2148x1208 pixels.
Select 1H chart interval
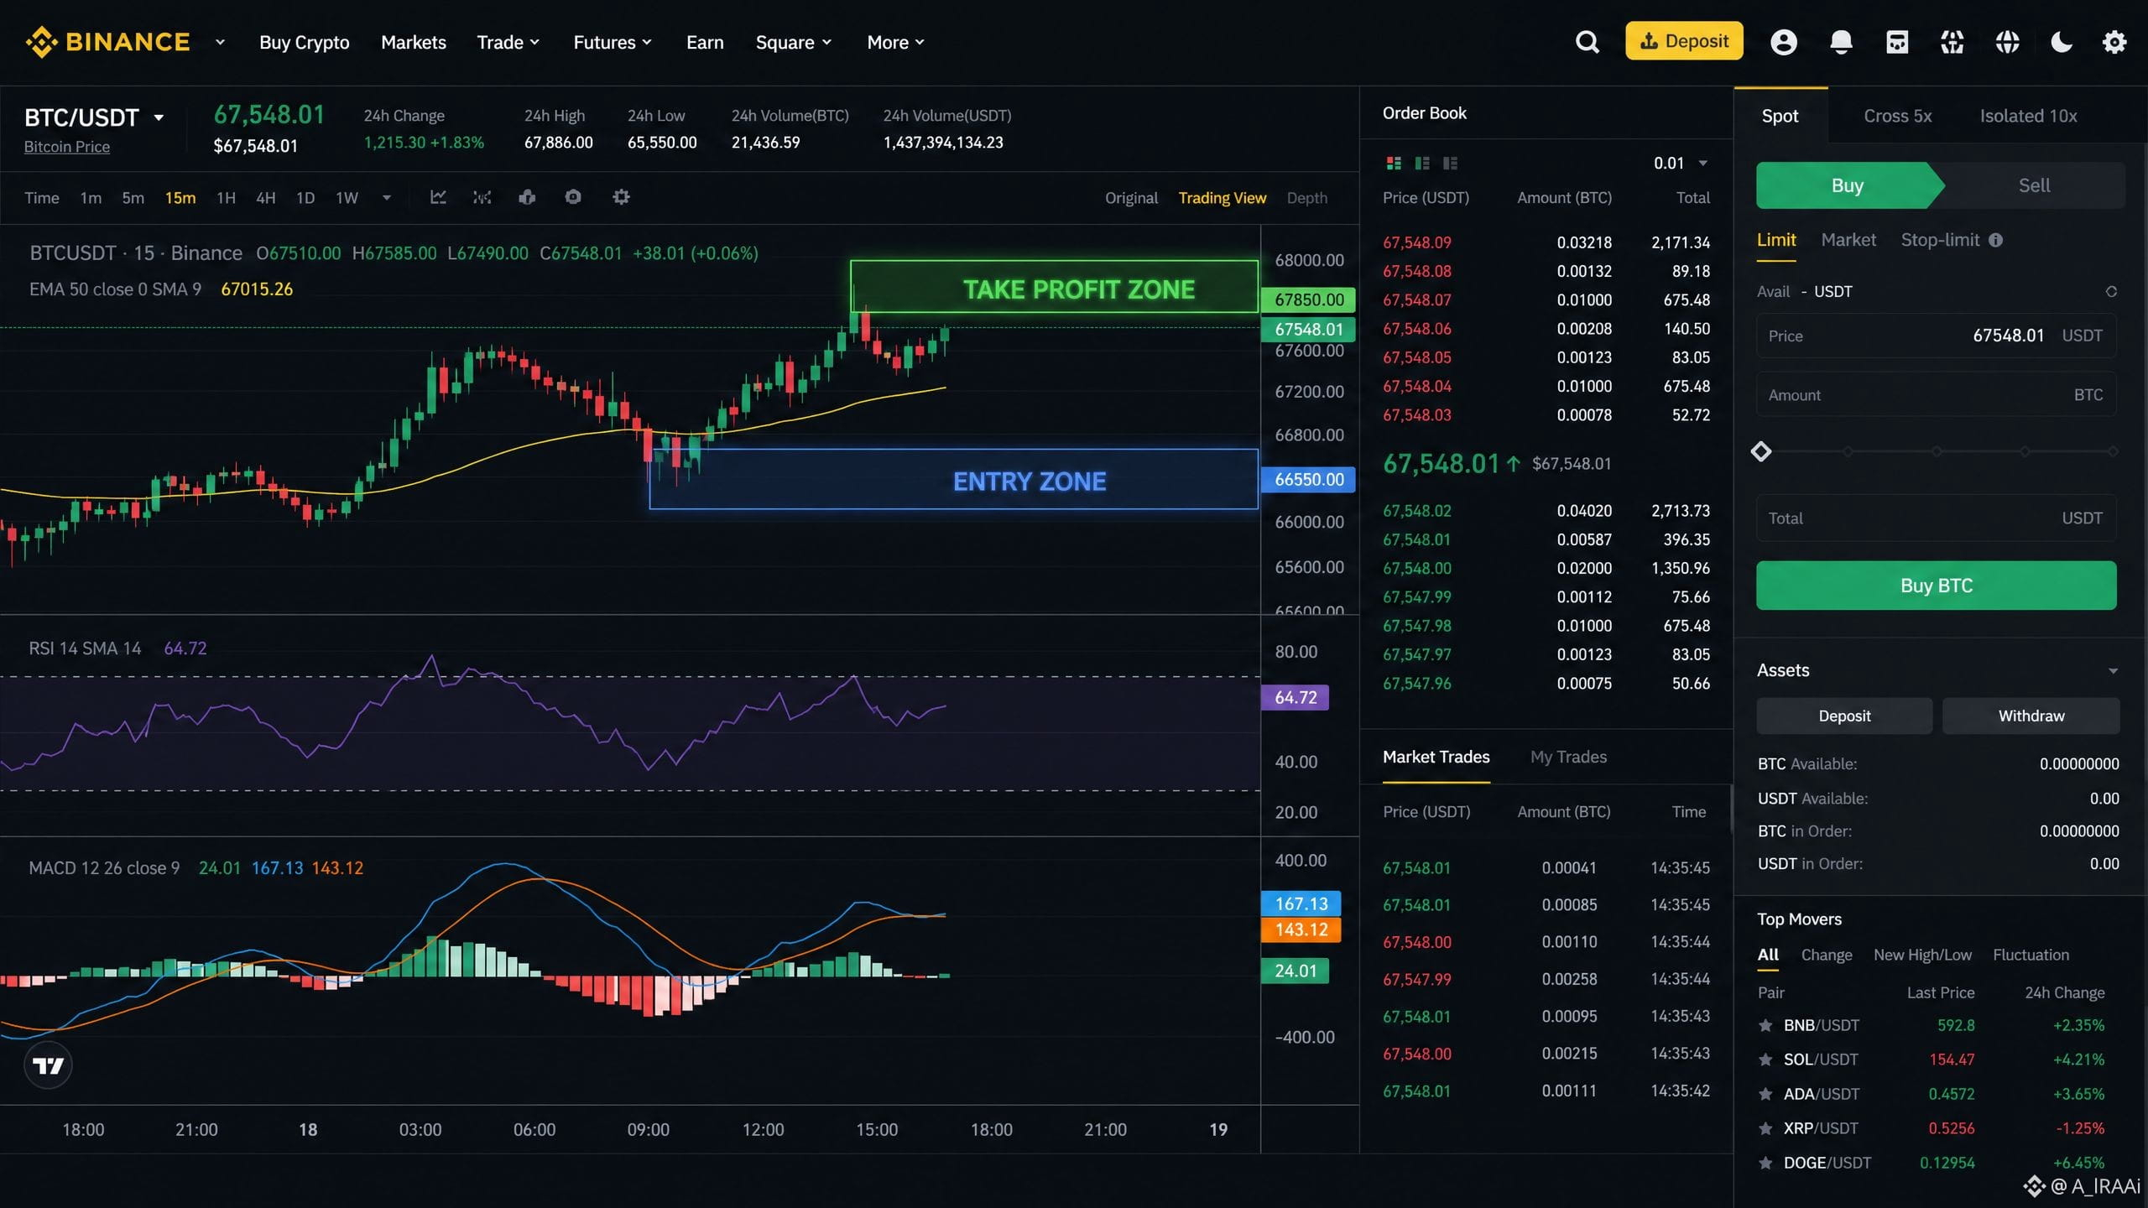coord(226,198)
